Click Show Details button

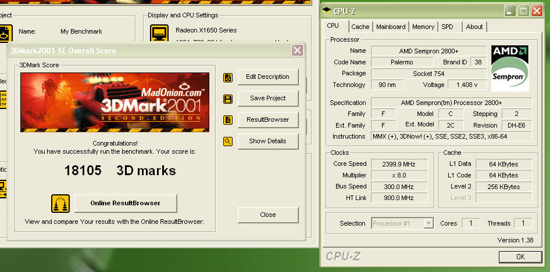coord(268,141)
